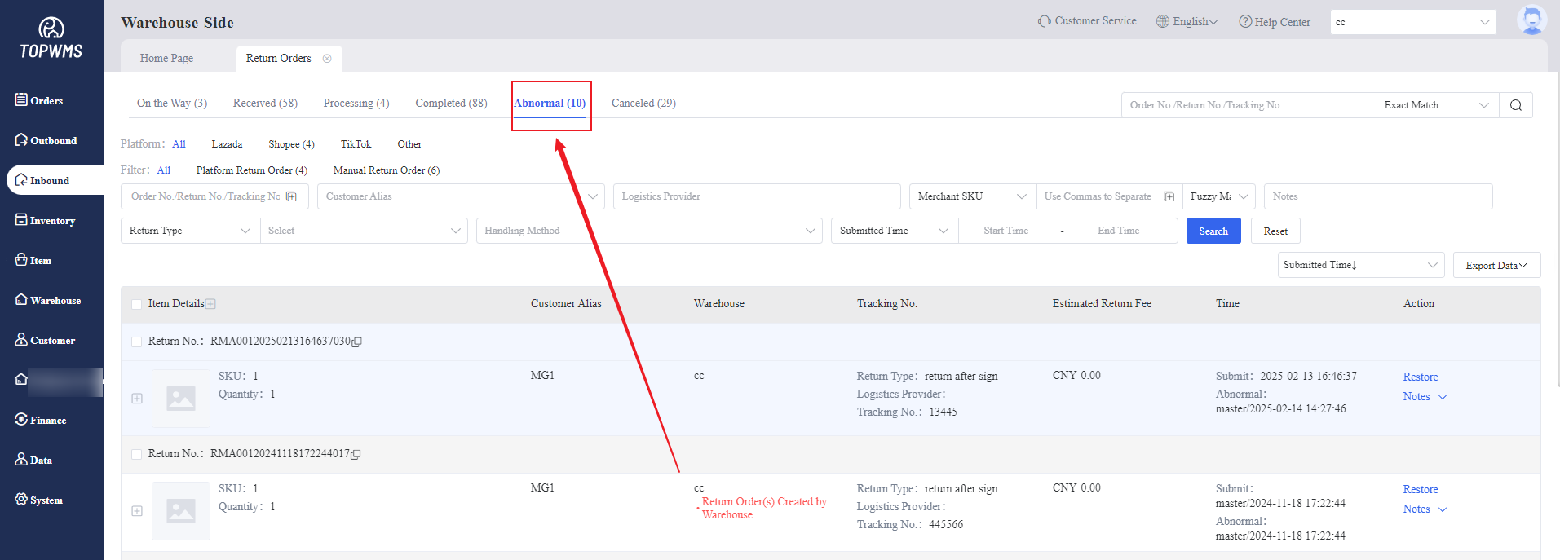
Task: Open the Help Center question icon
Action: coord(1245,22)
